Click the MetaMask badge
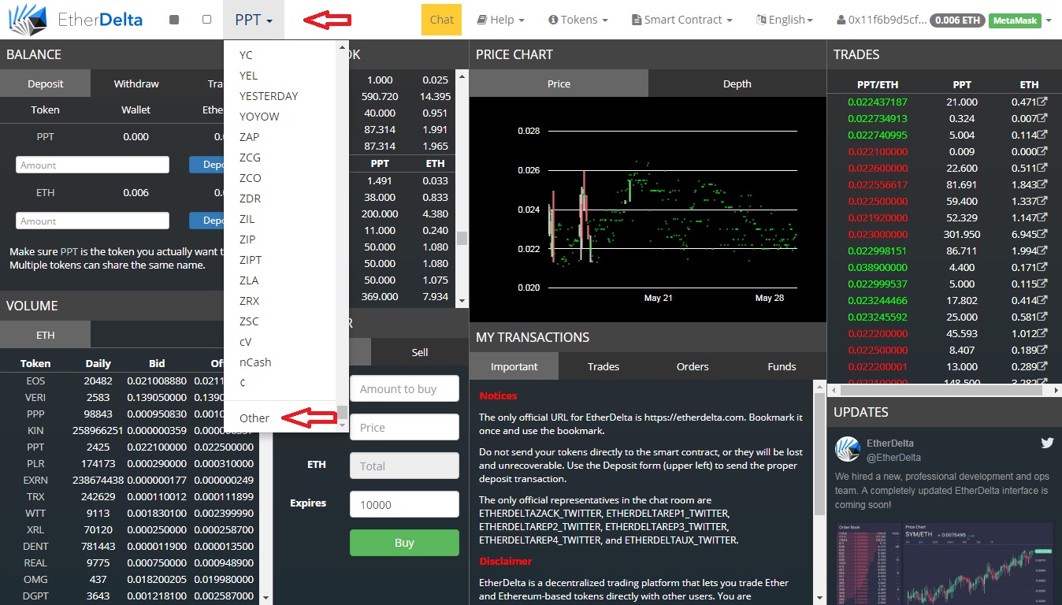The height and width of the screenshot is (605, 1062). 1014,20
